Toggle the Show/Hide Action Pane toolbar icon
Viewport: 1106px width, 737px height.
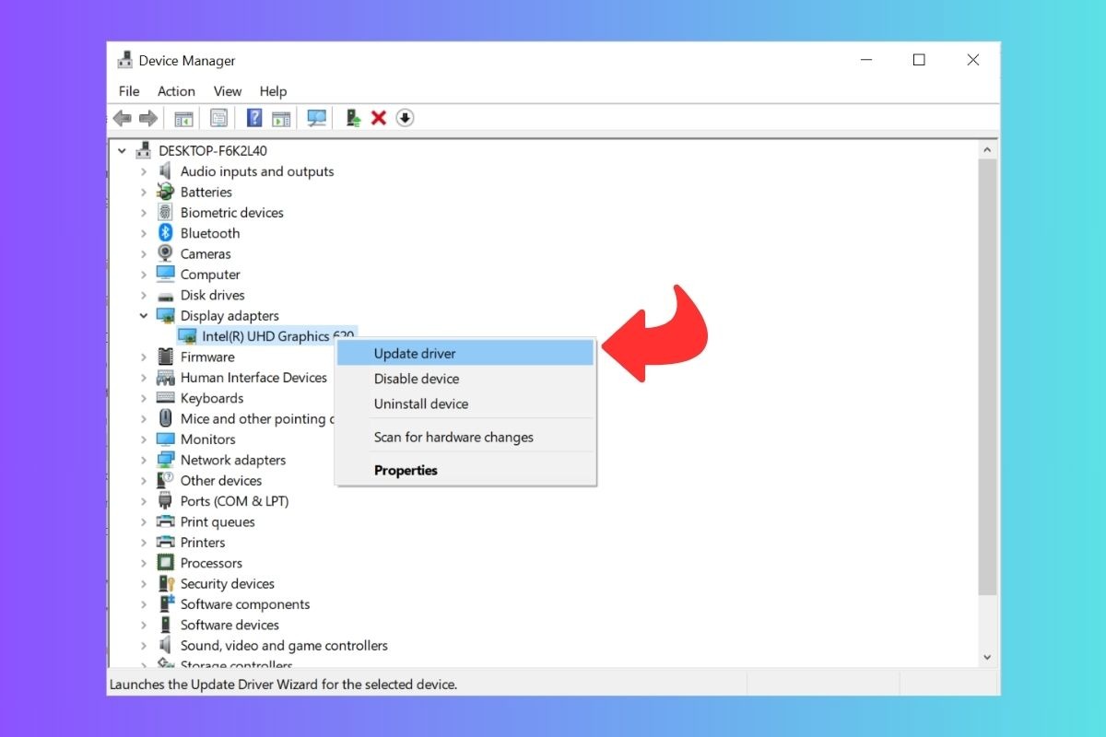click(281, 118)
